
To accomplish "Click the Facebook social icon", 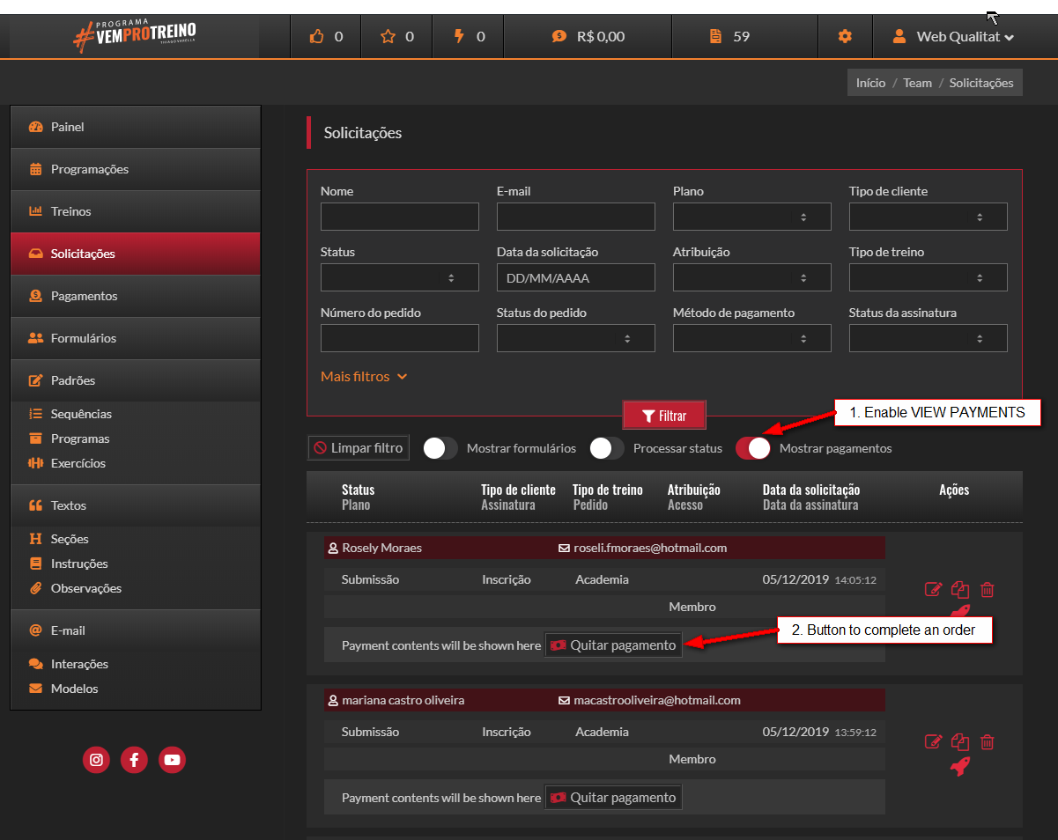I will click(134, 760).
